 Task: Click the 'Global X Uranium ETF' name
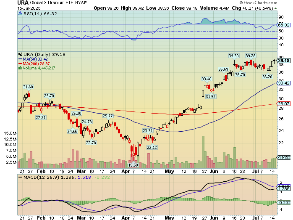click(52, 3)
